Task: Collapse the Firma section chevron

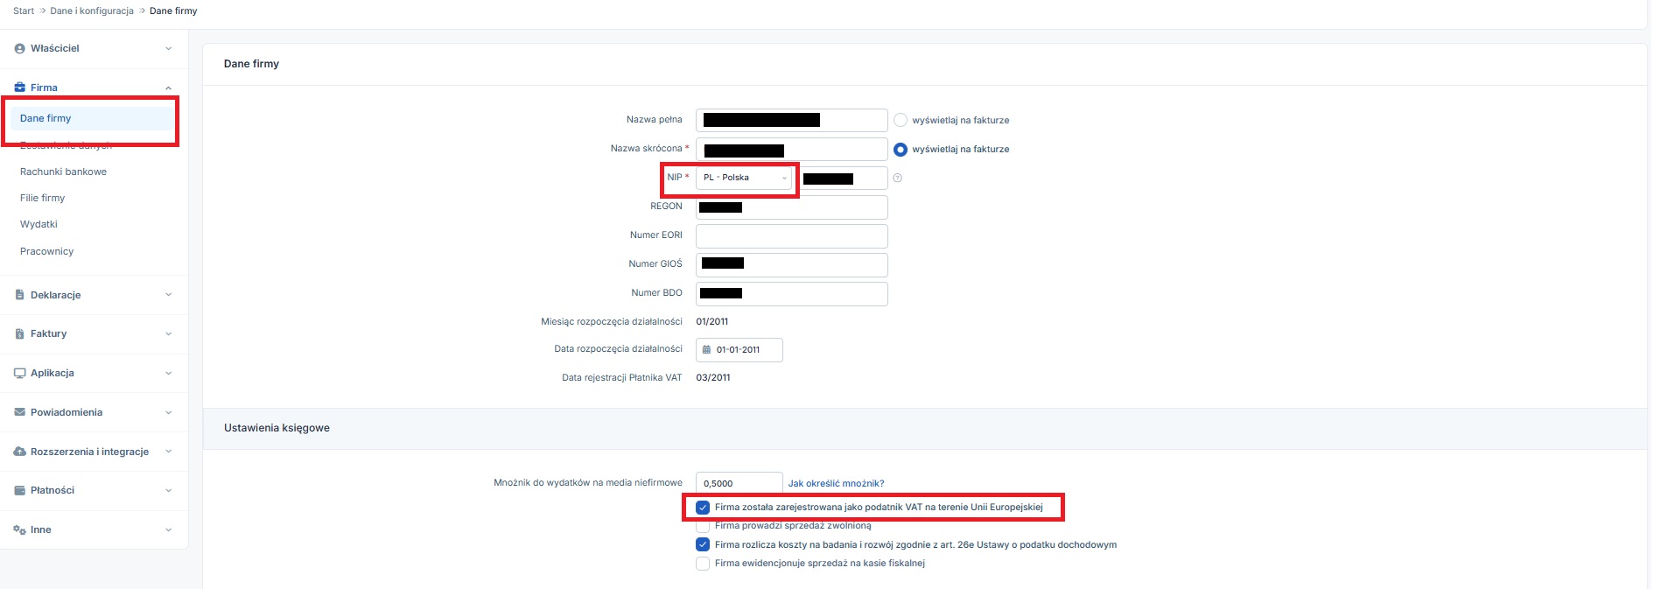Action: click(168, 88)
